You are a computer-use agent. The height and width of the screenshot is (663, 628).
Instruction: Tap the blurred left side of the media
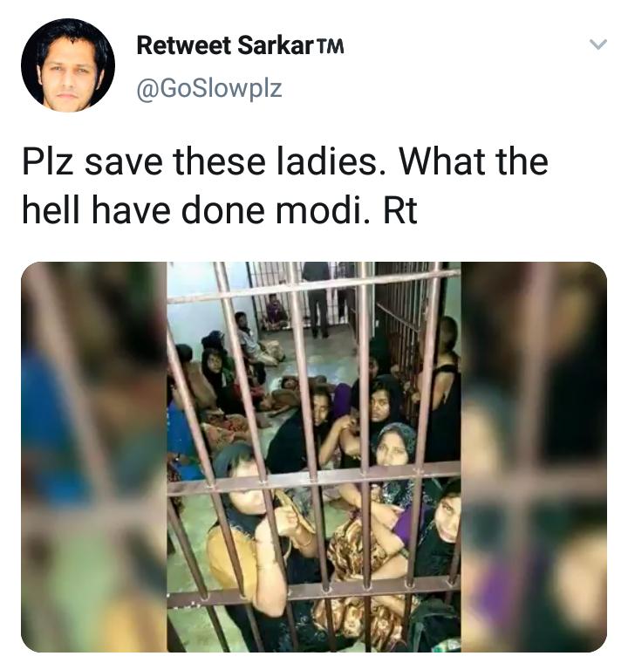pos(94,456)
